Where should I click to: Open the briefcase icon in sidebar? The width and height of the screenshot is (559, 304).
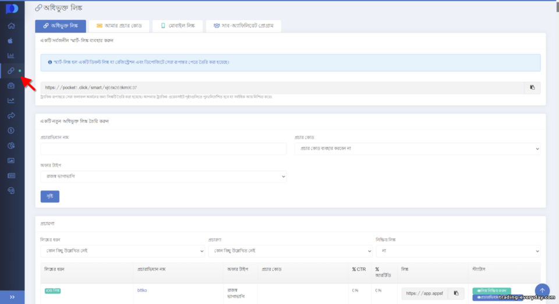point(11,86)
